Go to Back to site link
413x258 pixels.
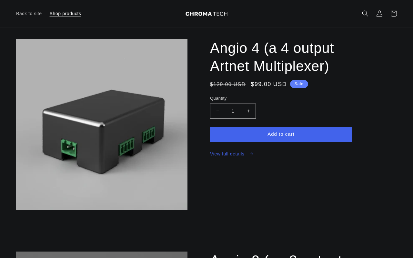click(29, 14)
